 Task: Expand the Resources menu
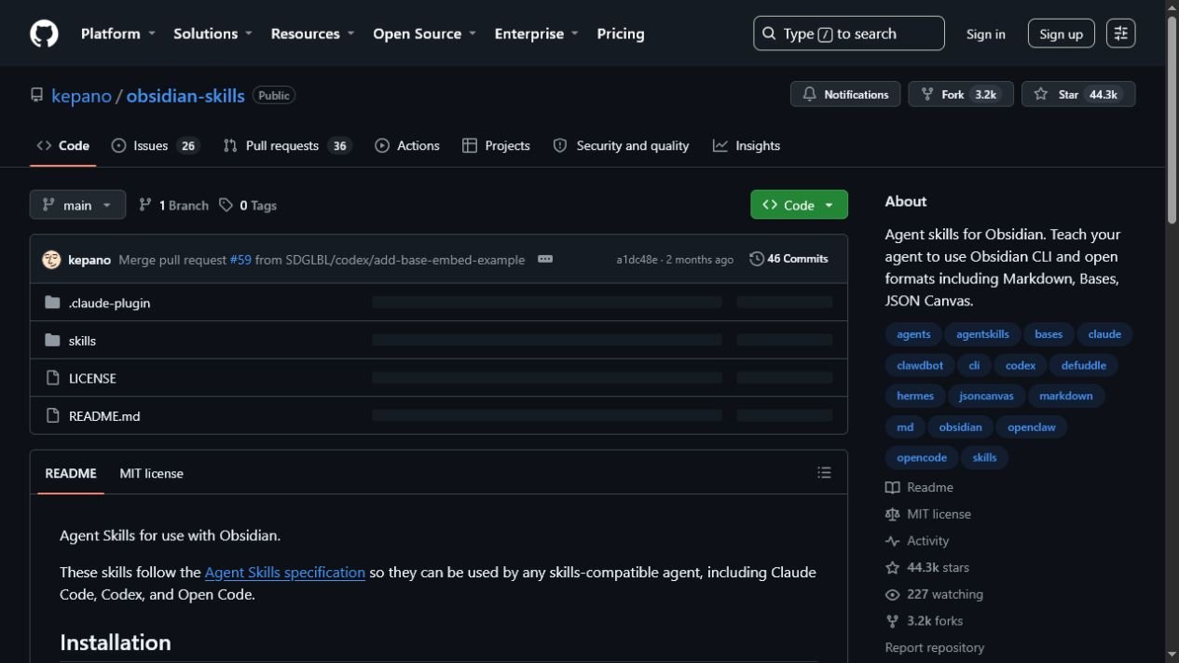click(312, 34)
